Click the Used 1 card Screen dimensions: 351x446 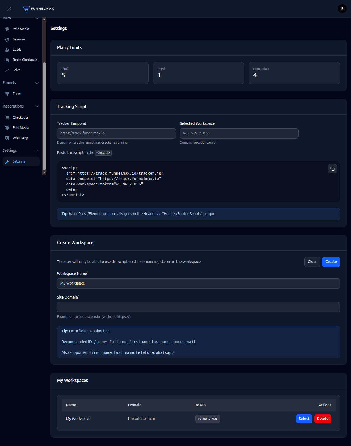pyautogui.click(x=199, y=73)
